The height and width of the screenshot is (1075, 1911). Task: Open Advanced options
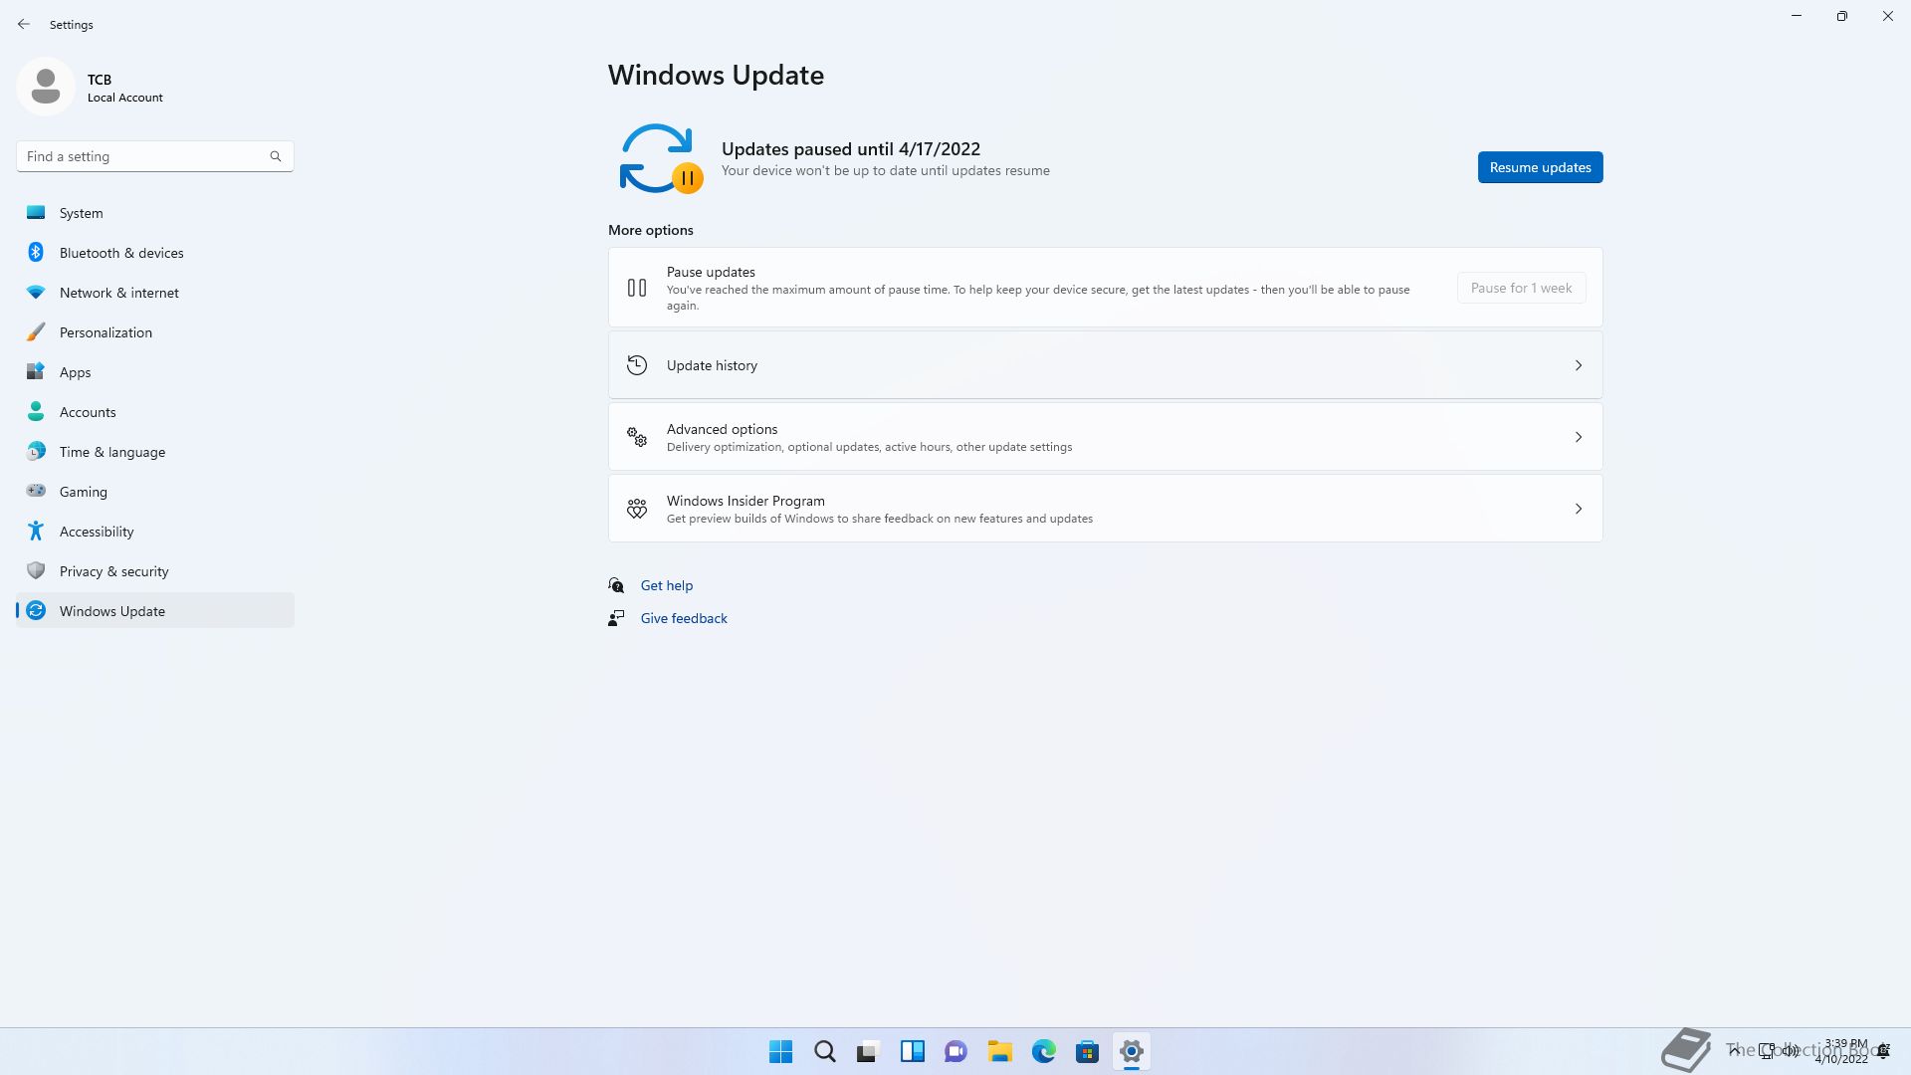(x=1105, y=437)
